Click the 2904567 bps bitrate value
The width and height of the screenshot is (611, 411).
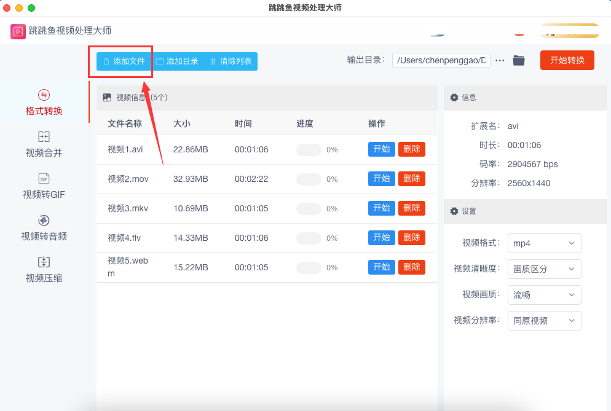click(x=532, y=165)
